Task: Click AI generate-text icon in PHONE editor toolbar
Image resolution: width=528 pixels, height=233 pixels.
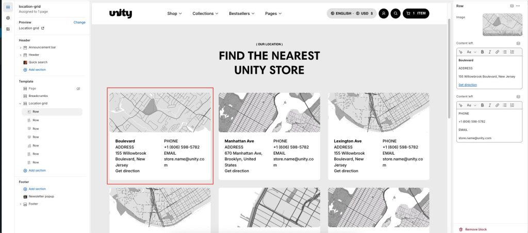Action: click(460, 105)
